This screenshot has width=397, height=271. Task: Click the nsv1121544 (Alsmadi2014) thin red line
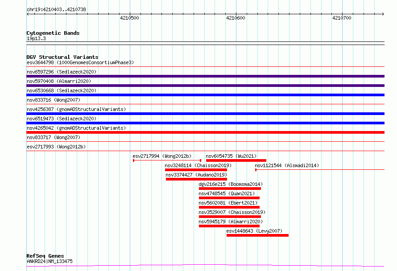(320, 170)
